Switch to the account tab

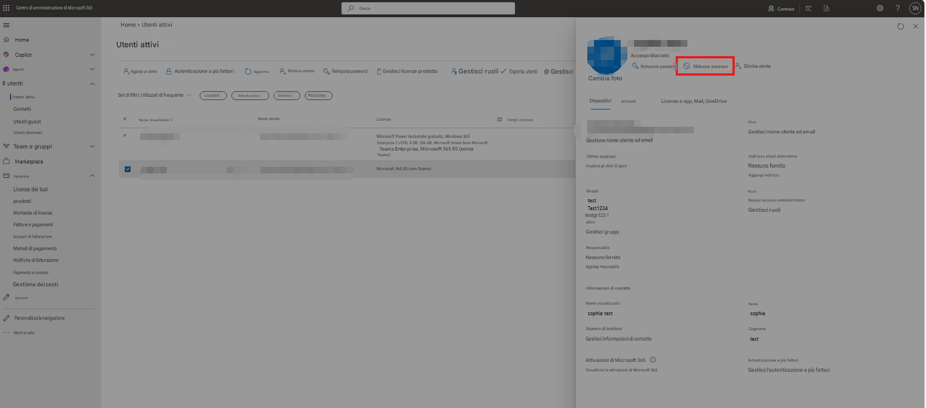pos(628,101)
